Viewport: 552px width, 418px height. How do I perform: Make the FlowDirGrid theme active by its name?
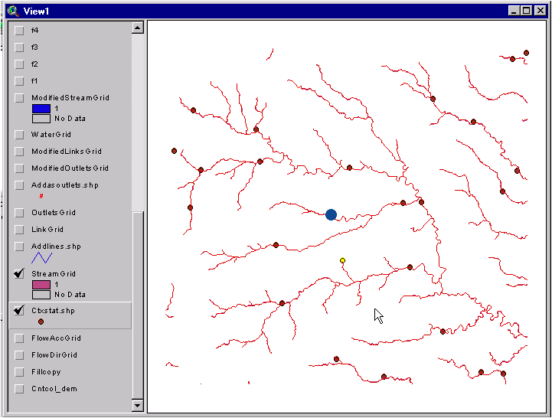(x=54, y=355)
